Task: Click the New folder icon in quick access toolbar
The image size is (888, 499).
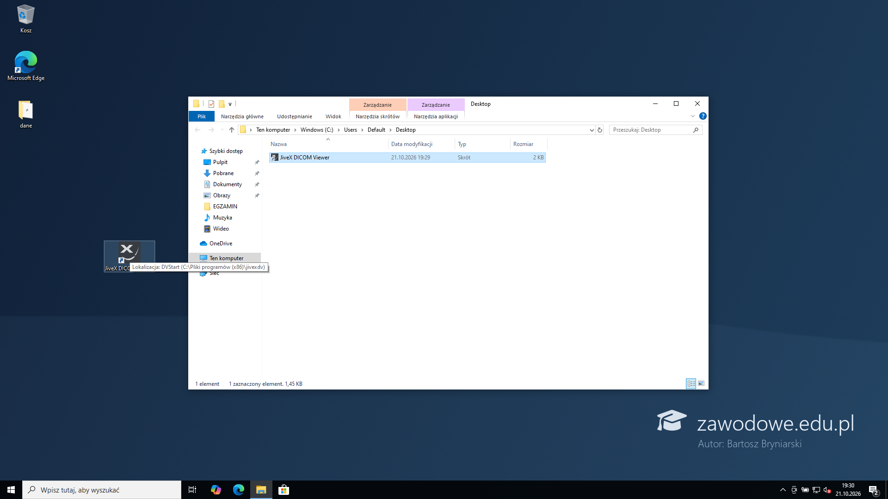Action: point(222,104)
